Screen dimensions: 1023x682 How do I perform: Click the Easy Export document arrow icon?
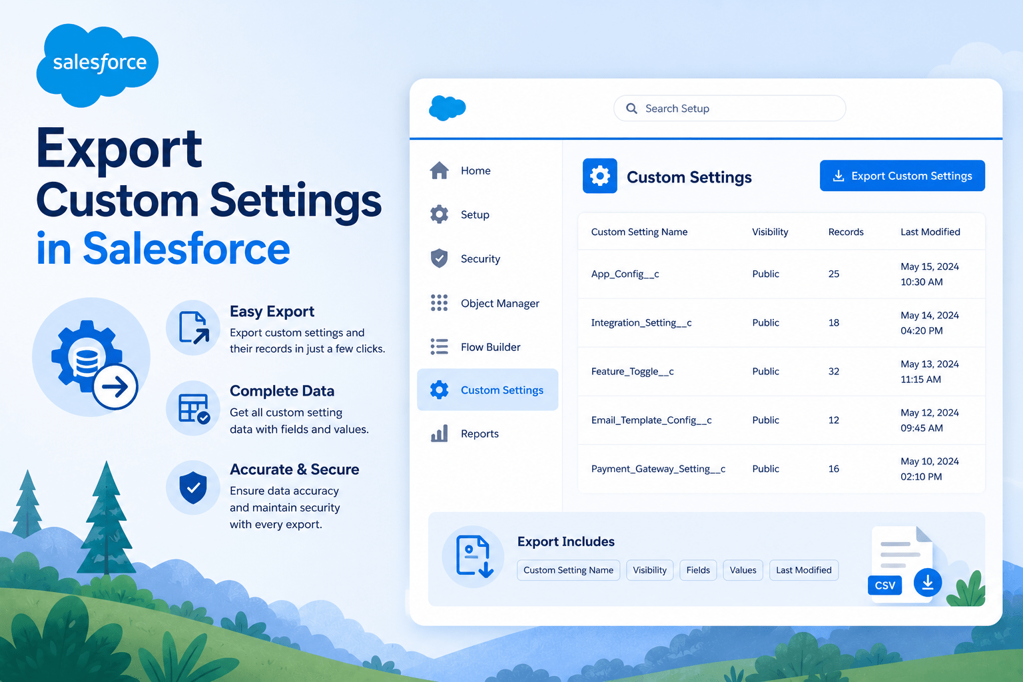click(194, 328)
